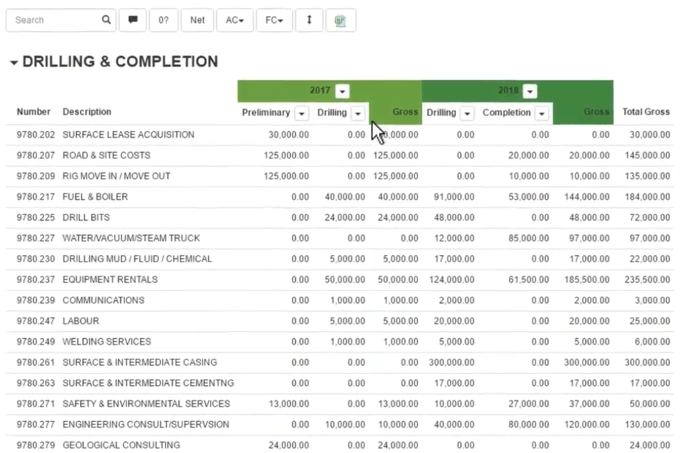Open the 2017 year dropdown
The image size is (691, 453).
343,91
